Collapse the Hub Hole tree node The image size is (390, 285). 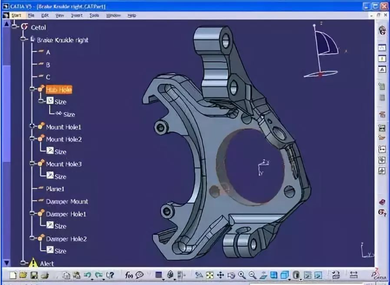click(32, 89)
